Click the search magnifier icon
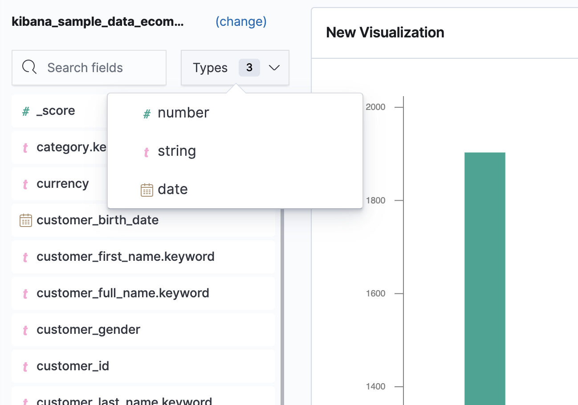This screenshot has width=578, height=405. (29, 68)
